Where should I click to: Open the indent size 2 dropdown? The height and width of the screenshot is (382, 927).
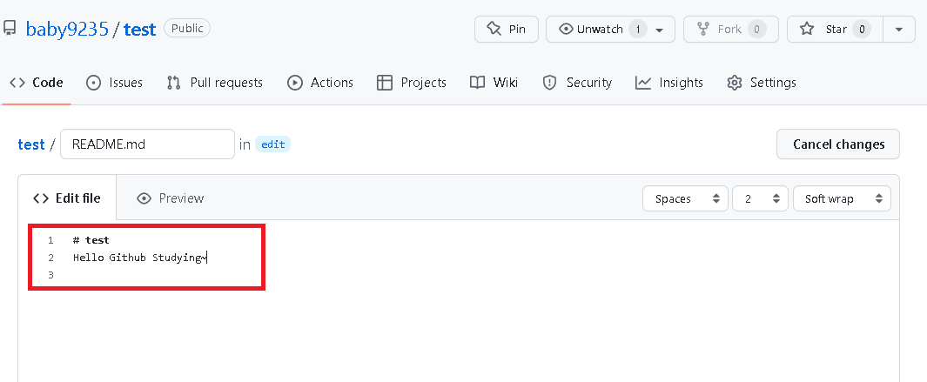click(760, 198)
